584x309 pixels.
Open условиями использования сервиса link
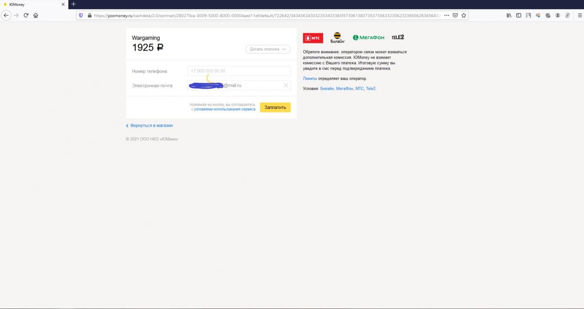(x=225, y=109)
